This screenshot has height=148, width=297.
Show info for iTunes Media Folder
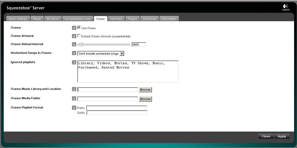74,99
